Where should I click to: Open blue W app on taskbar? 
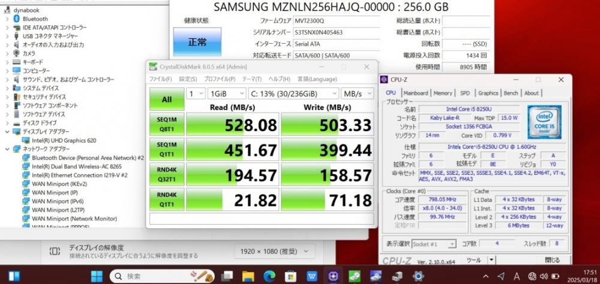pos(312,276)
